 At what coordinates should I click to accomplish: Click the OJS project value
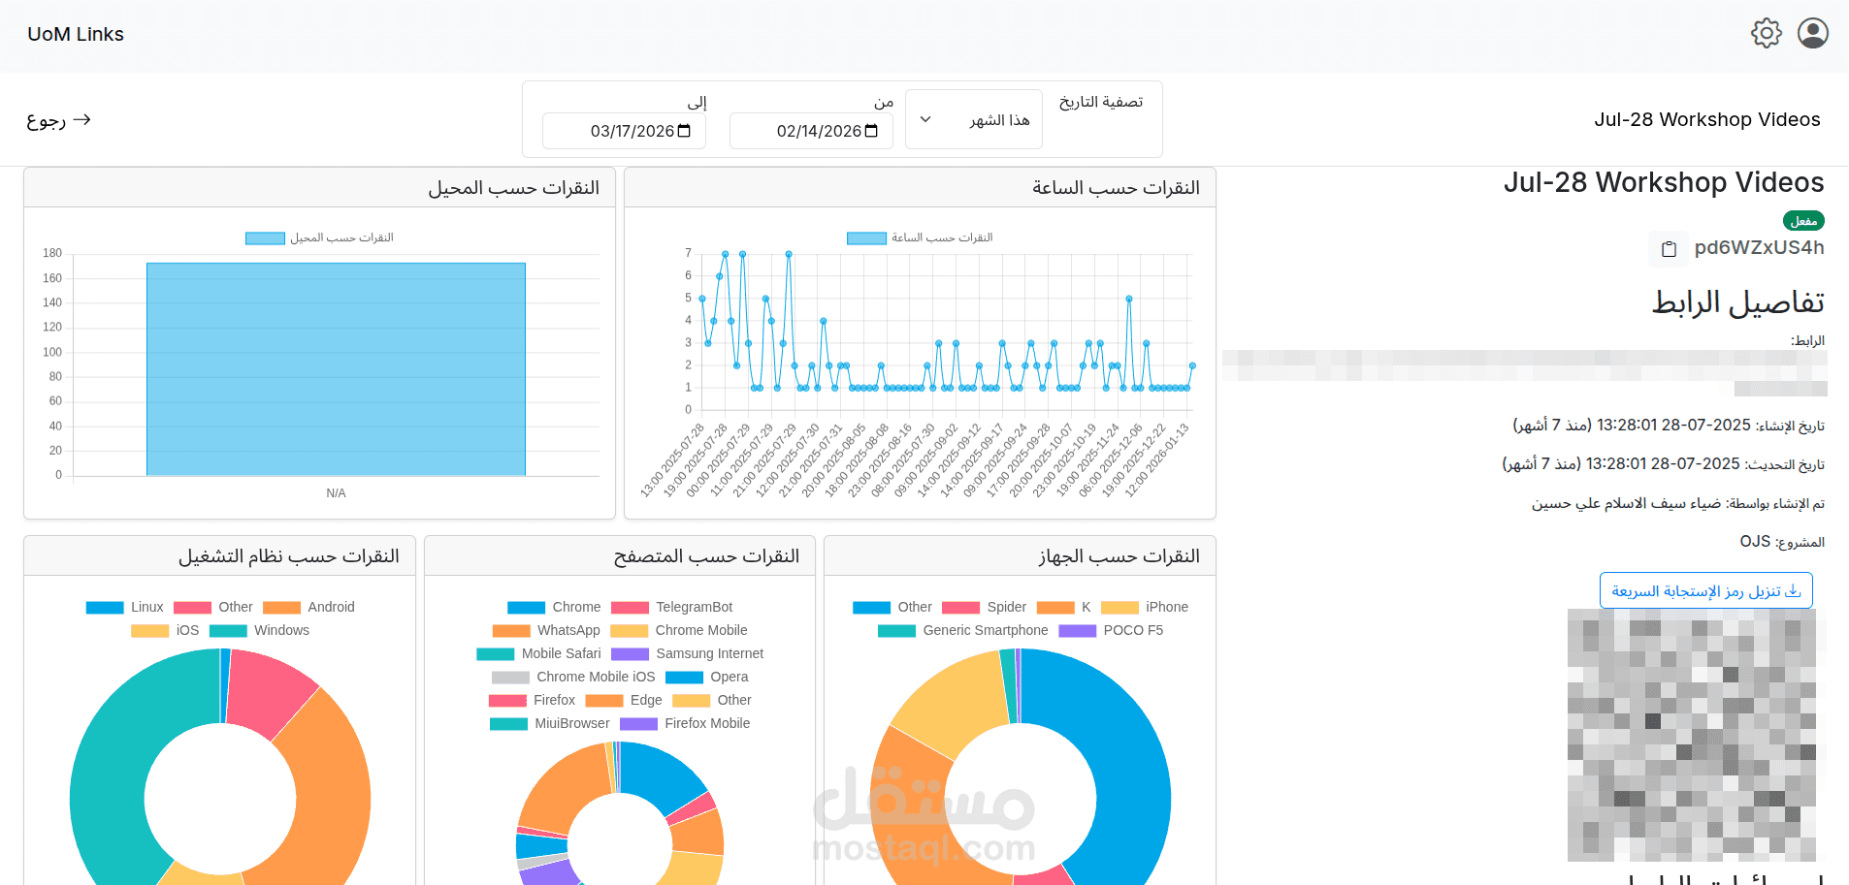pyautogui.click(x=1755, y=541)
